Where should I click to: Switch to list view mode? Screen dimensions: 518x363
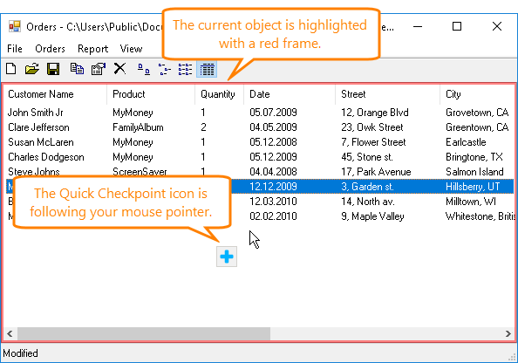[x=186, y=69]
